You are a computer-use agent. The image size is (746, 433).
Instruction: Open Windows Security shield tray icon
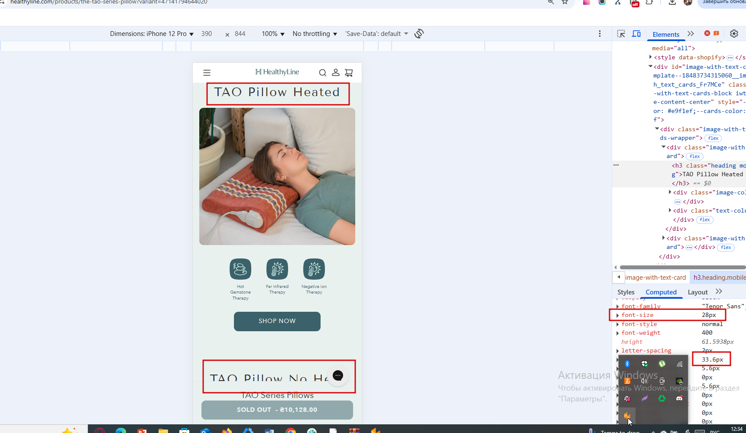pos(644,364)
